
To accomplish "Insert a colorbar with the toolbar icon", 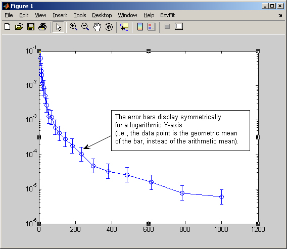I will (x=140, y=27).
